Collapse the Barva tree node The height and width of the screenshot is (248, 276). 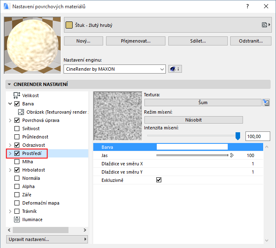click(x=10, y=104)
